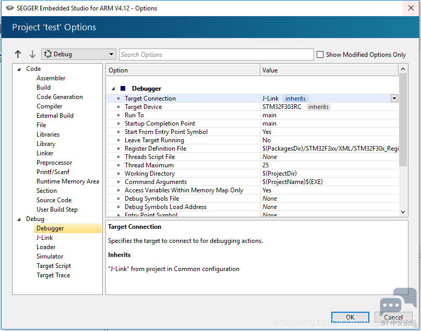
Task: Select Thread Maximum option
Action: point(252,165)
